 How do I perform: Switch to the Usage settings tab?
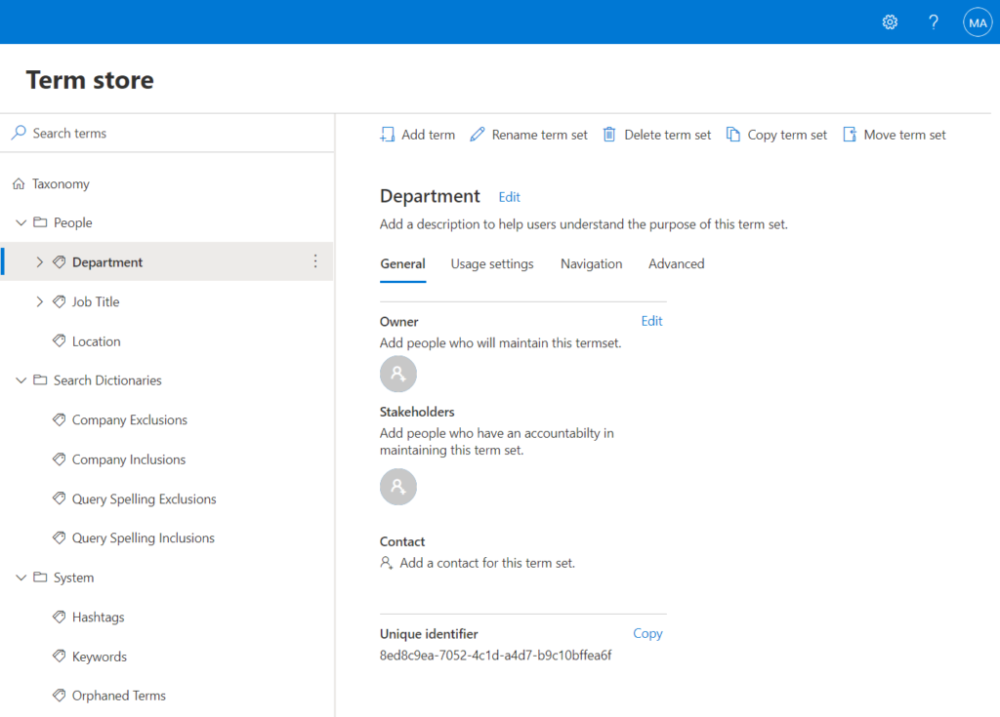[492, 263]
